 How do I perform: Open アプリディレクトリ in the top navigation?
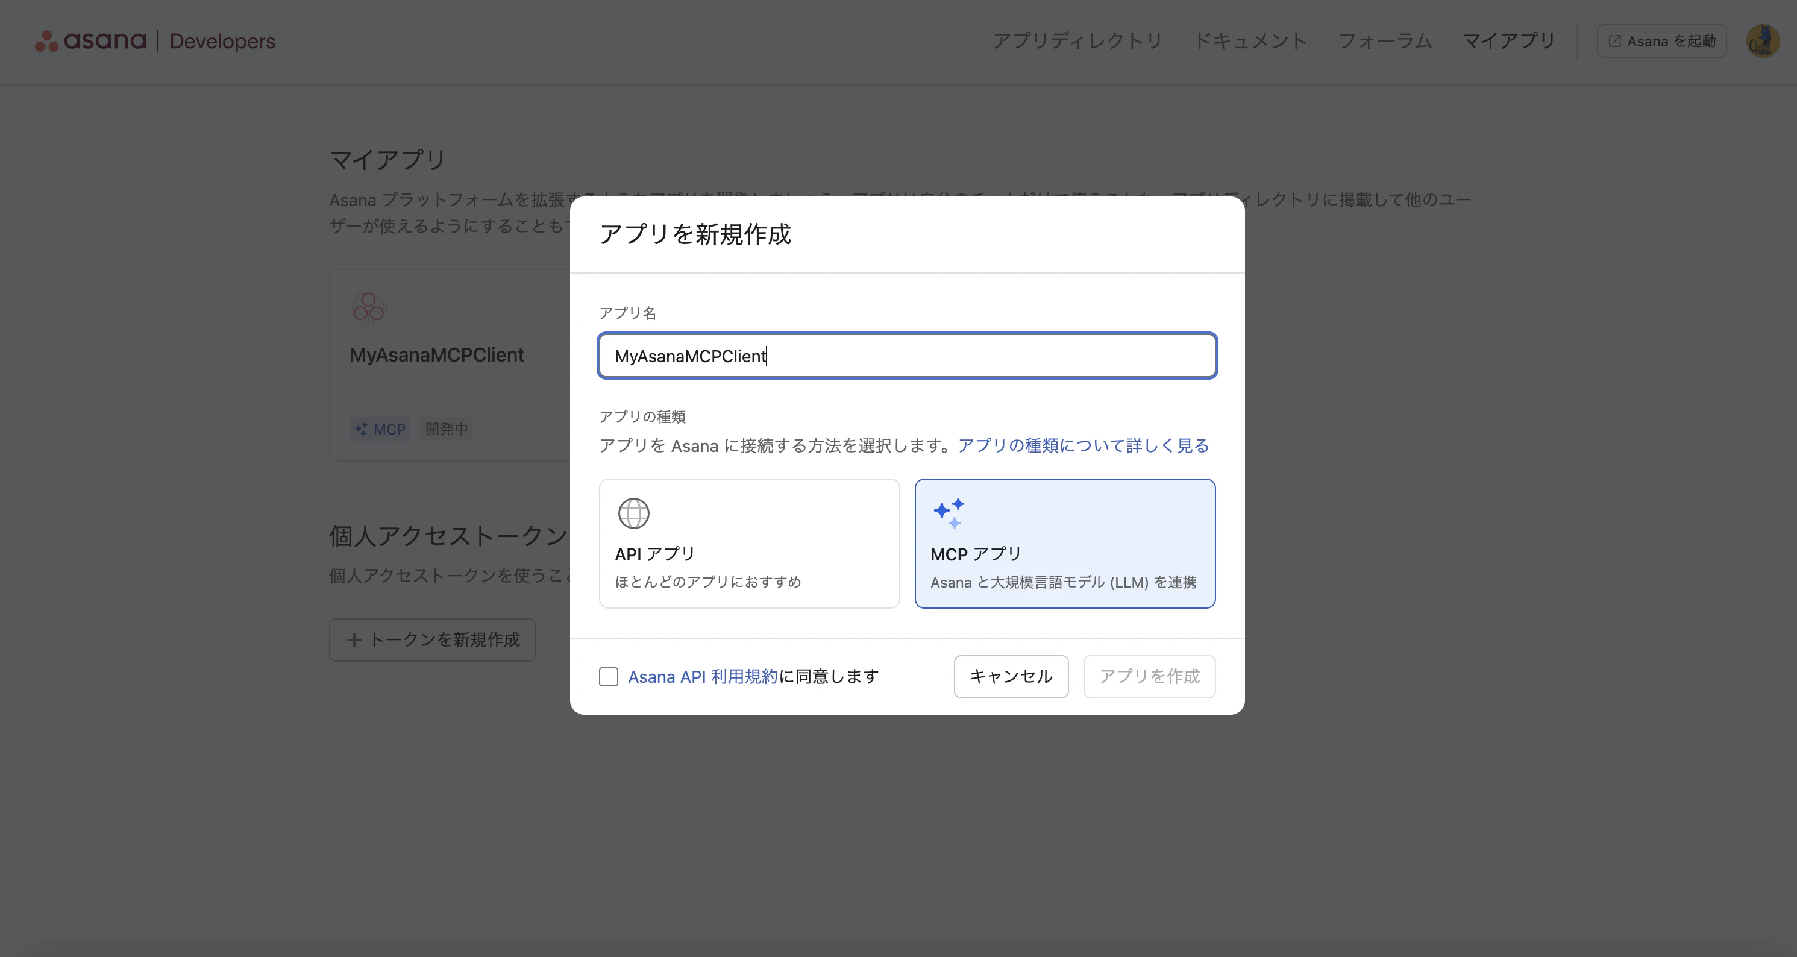[x=1077, y=41]
